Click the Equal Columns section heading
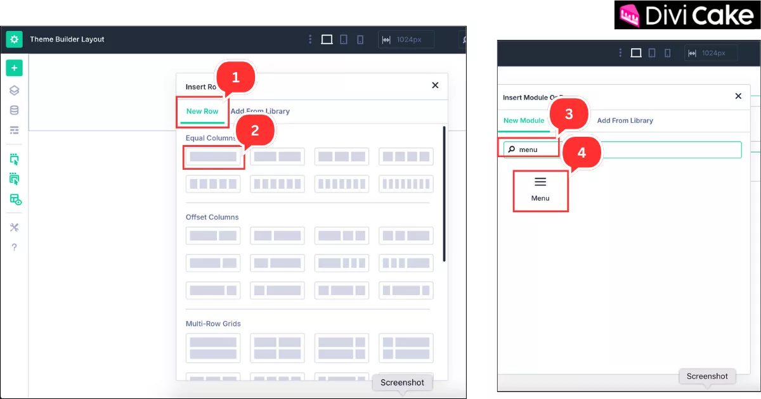 tap(211, 138)
